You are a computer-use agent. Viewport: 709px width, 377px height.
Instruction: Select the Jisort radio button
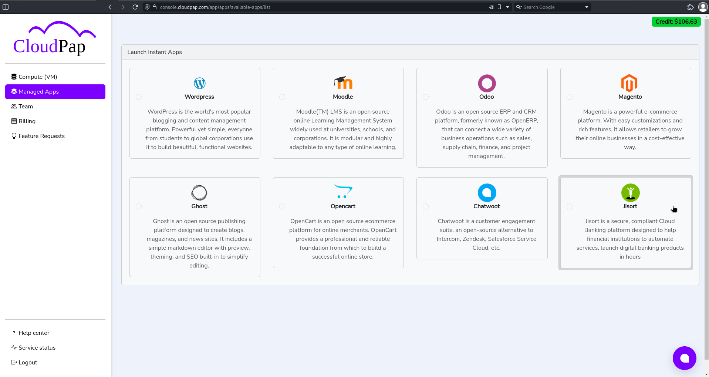(x=570, y=206)
